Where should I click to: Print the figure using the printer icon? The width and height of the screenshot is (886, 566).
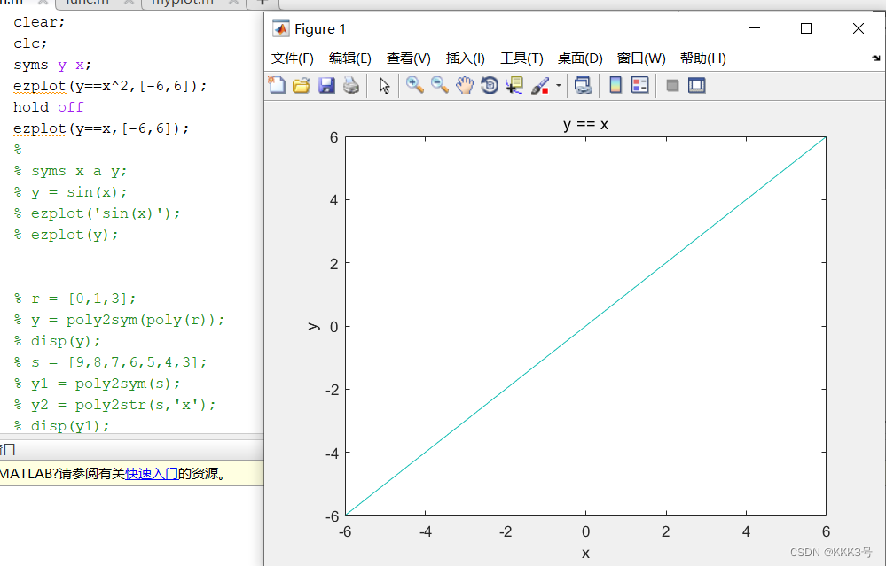point(351,85)
